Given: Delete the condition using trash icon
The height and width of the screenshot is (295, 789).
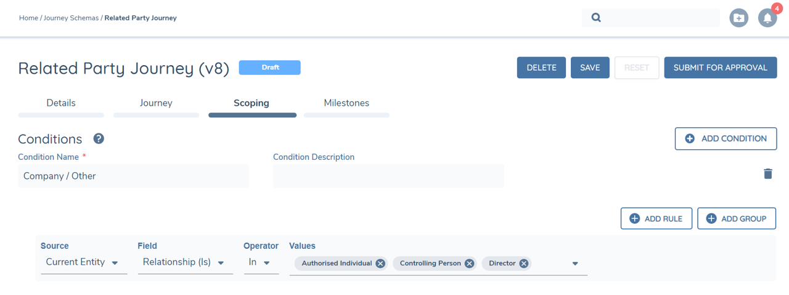Looking at the screenshot, I should point(767,174).
